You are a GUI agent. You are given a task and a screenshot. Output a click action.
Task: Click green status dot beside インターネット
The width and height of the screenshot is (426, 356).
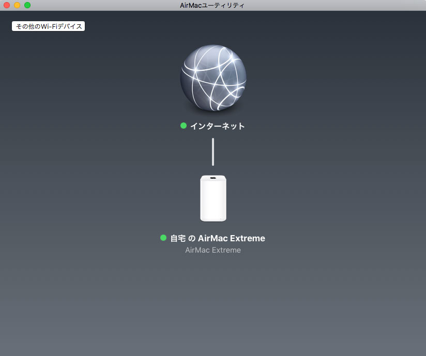click(x=184, y=126)
